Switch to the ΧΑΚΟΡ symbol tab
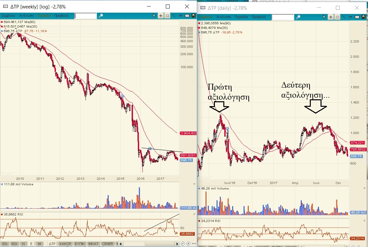The width and height of the screenshot is (368, 247). click(x=65, y=243)
